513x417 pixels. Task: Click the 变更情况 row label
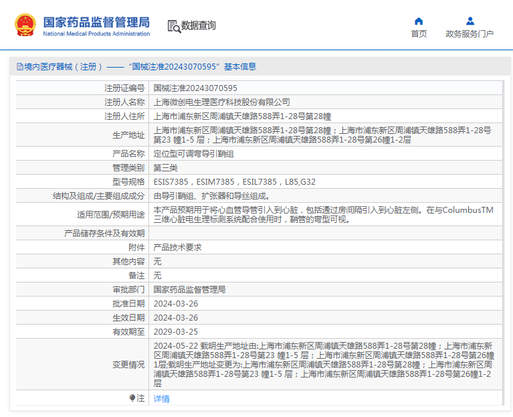point(128,364)
